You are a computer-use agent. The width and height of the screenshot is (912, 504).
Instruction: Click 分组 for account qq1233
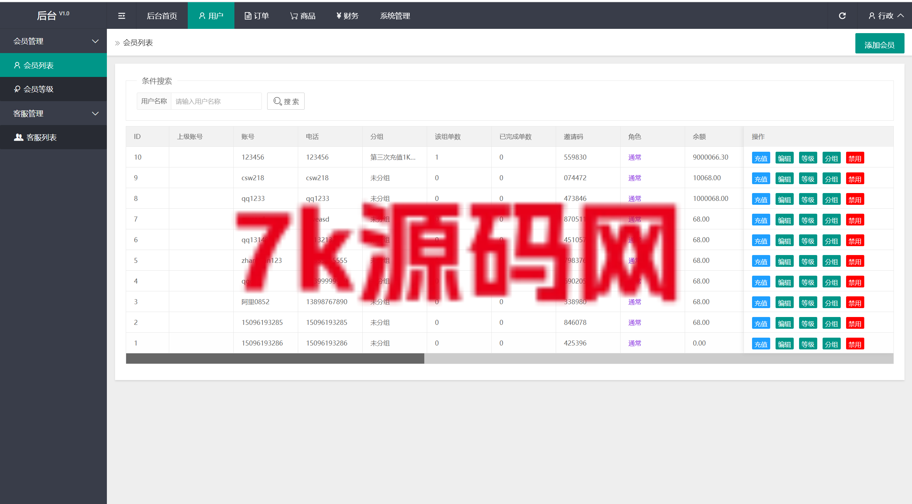point(831,199)
